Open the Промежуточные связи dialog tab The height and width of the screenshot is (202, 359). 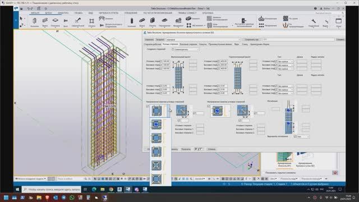[220, 44]
